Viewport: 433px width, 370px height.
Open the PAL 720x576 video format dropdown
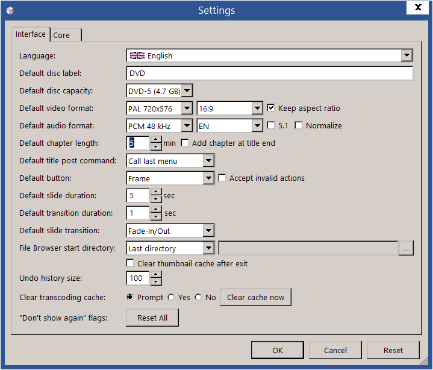click(x=187, y=108)
